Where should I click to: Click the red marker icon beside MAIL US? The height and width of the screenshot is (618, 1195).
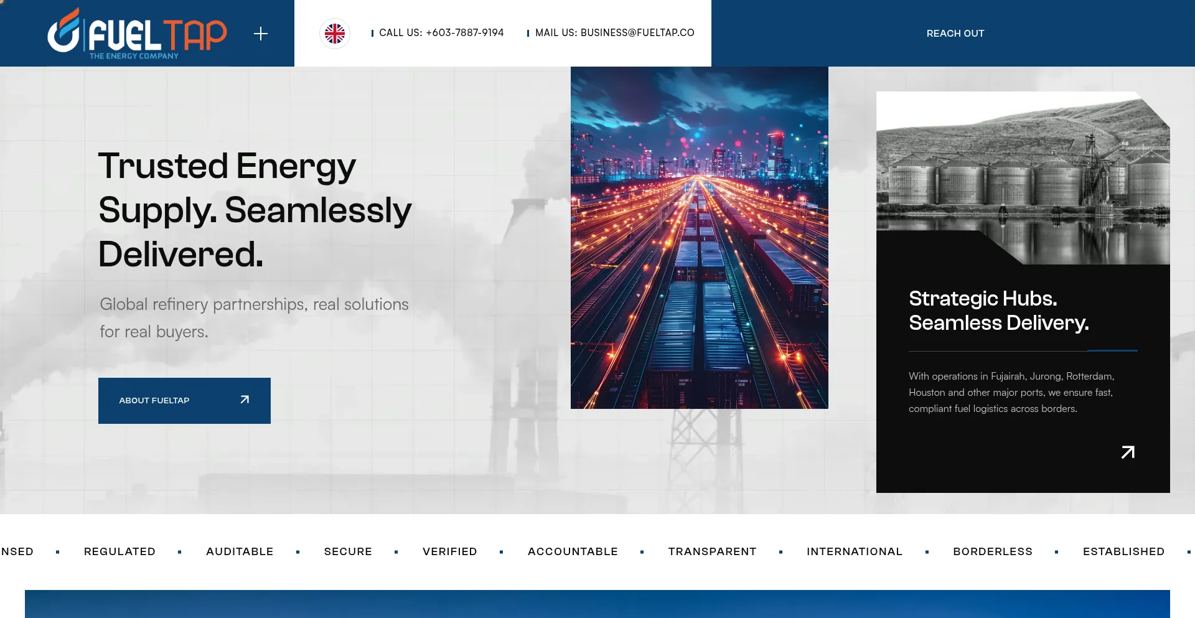click(x=528, y=33)
